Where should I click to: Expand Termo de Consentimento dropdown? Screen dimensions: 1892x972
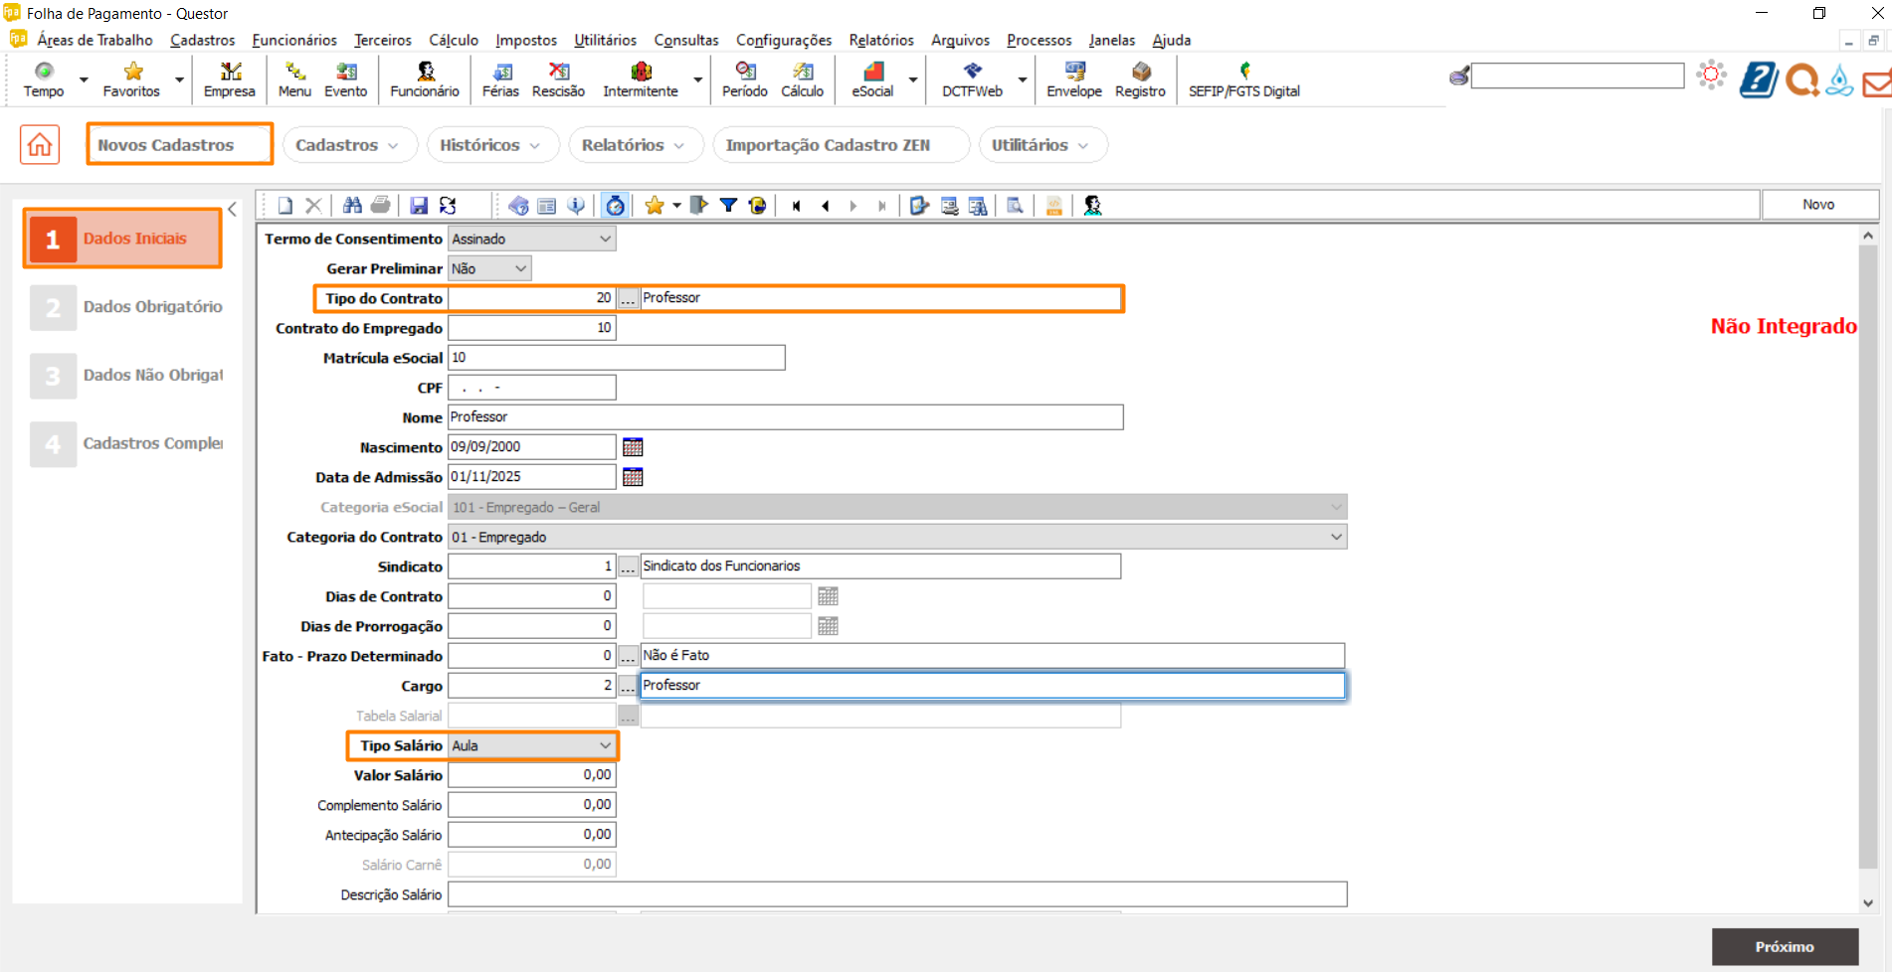pyautogui.click(x=604, y=239)
